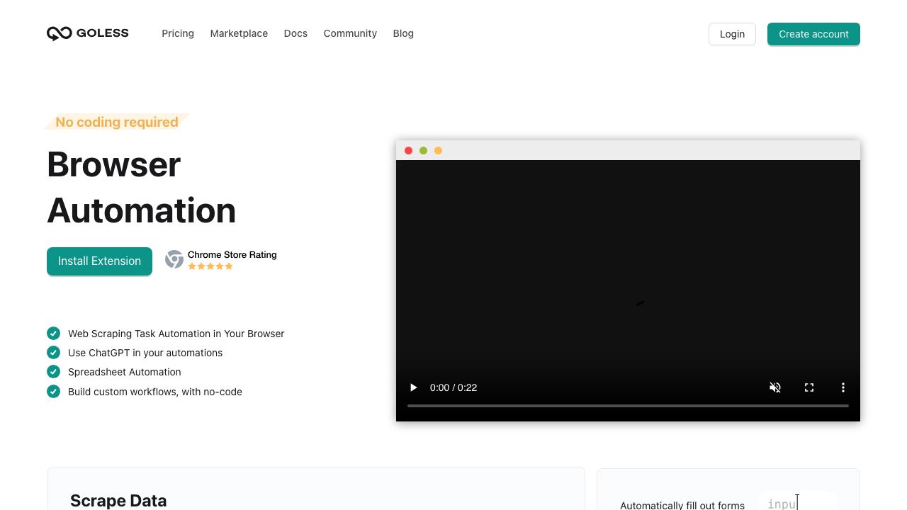This screenshot has width=907, height=510.
Task: Play the demo video
Action: [x=414, y=387]
